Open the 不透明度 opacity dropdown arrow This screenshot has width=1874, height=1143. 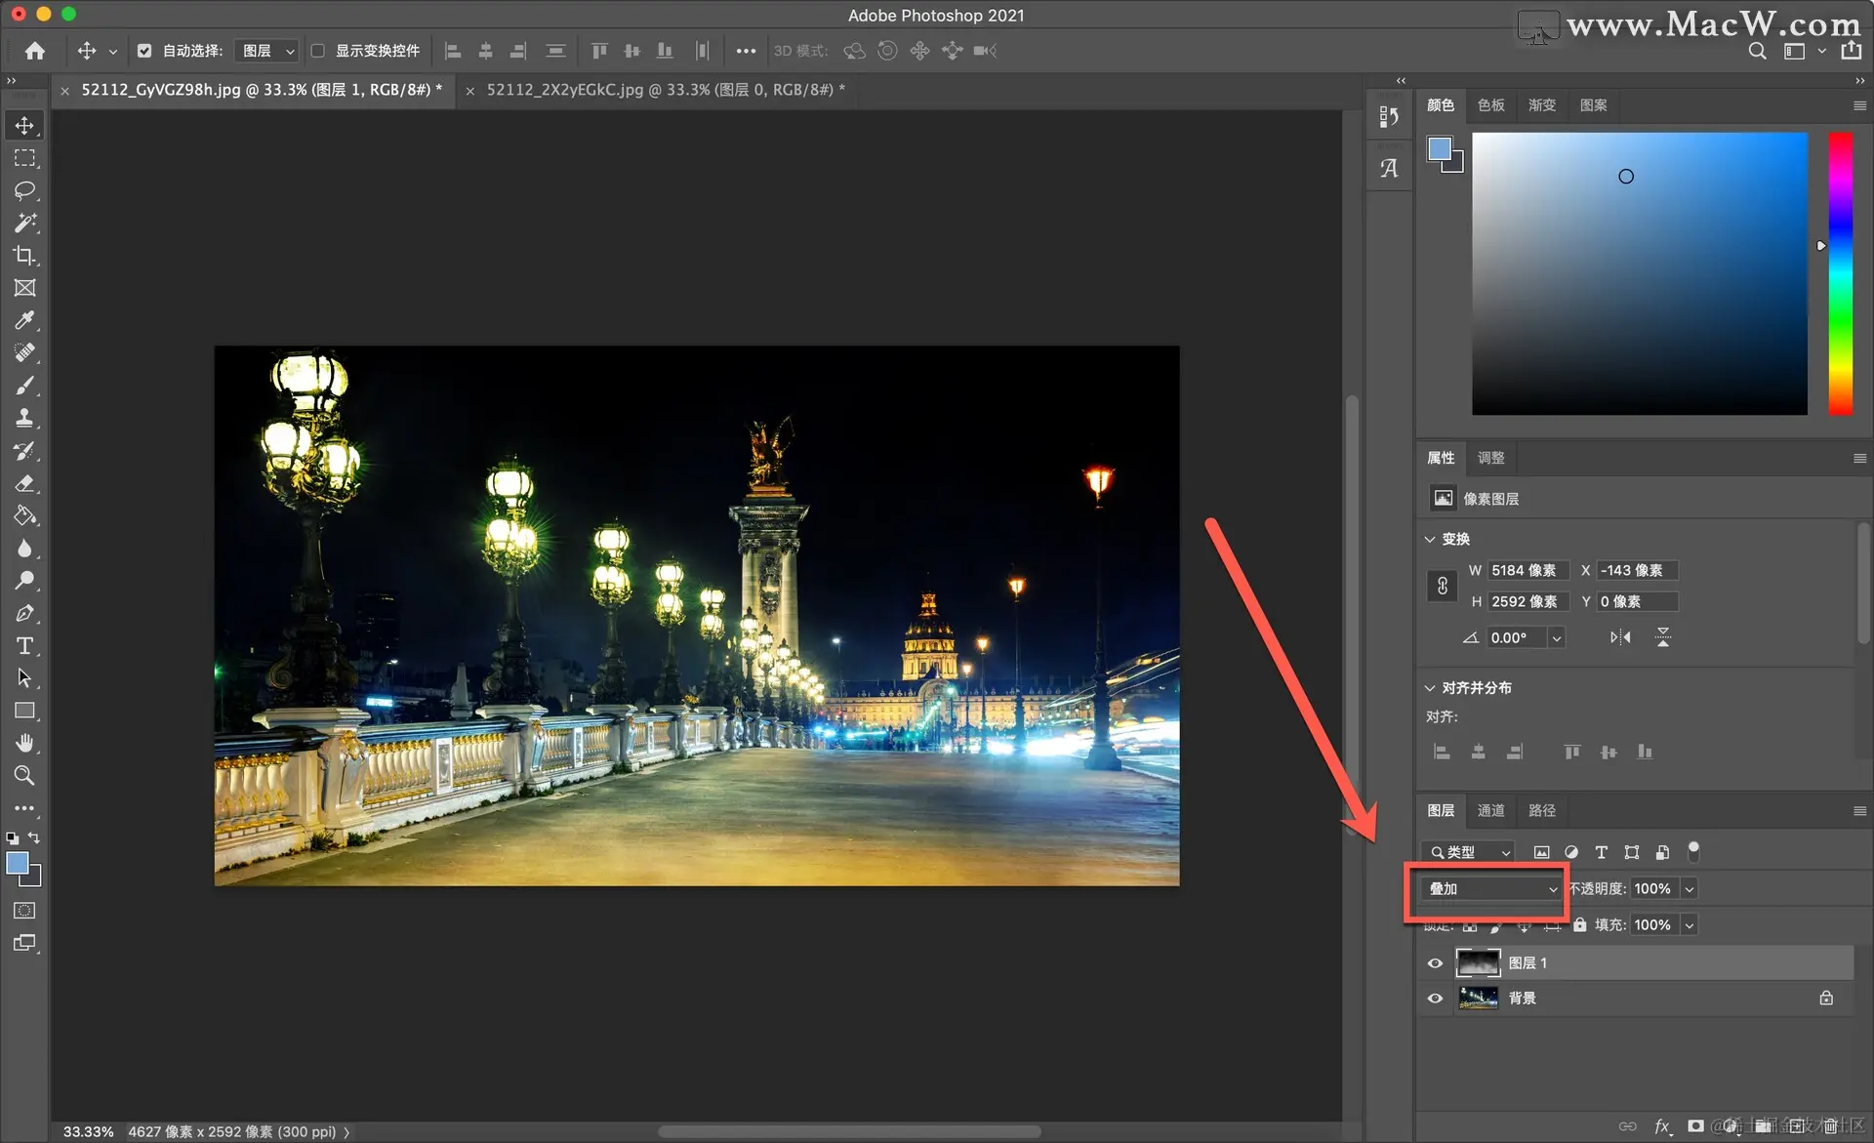pyautogui.click(x=1689, y=889)
